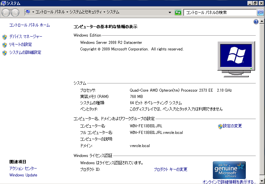Expand the address bar history dropdown
The image size is (265, 184).
point(170,13)
